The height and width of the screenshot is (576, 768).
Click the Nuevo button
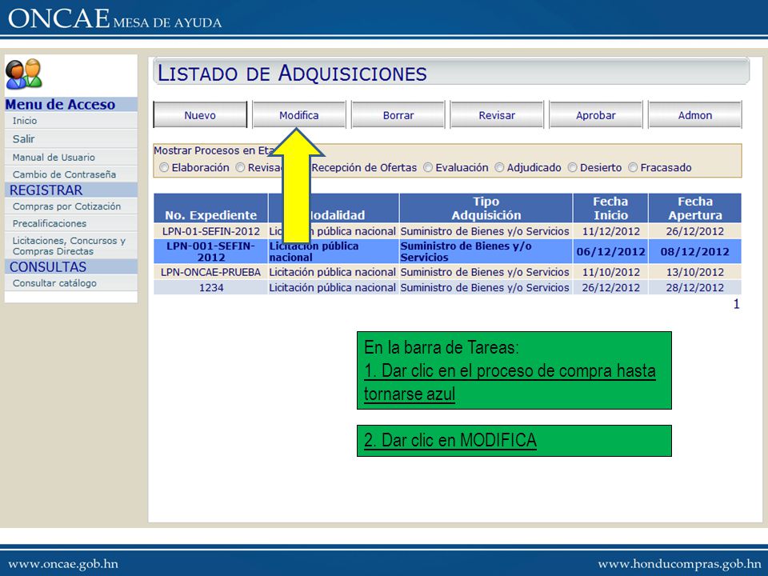click(x=200, y=115)
